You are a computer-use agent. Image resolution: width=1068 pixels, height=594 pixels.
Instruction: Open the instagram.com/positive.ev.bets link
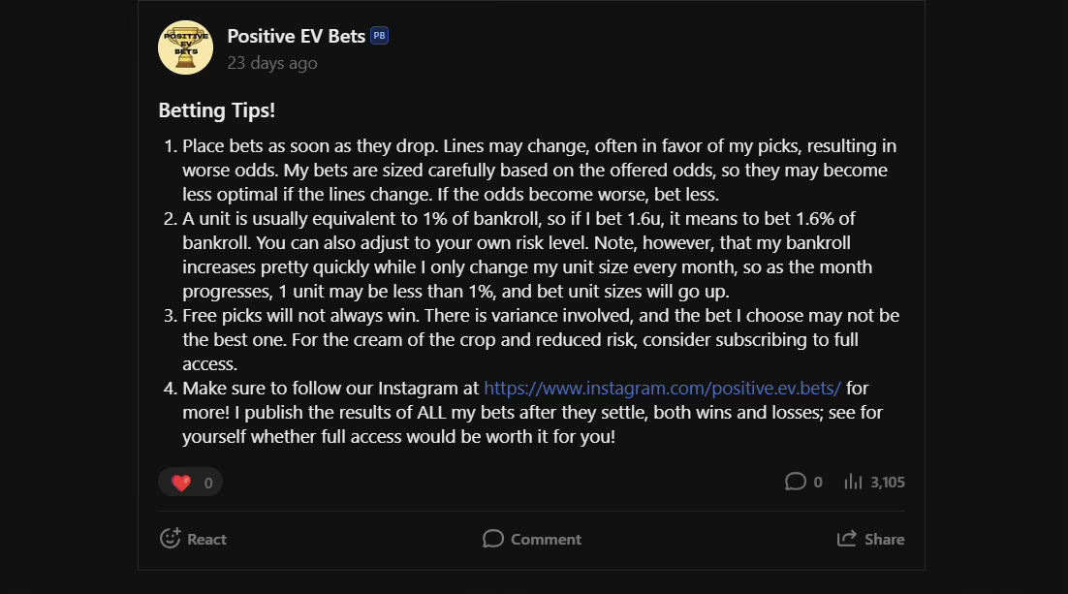pos(662,389)
